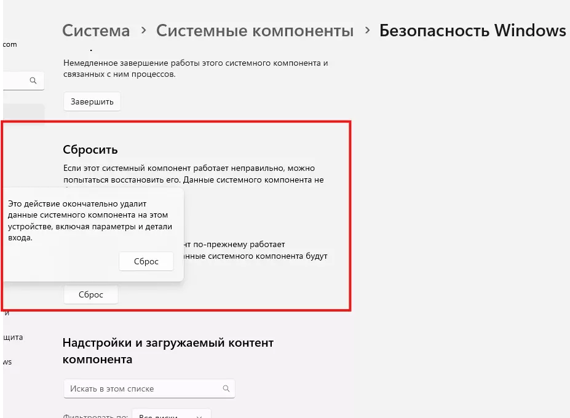Click the dropdown chevron on the "Все диски" filter
Image resolution: width=570 pixels, height=418 pixels.
click(x=199, y=415)
